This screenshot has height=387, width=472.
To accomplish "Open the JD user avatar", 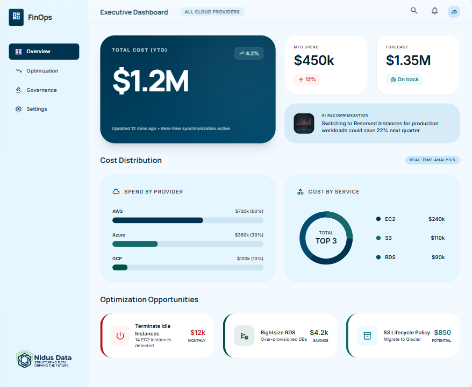I will click(454, 12).
